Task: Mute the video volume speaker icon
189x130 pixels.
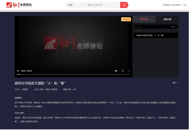Action: pyautogui.click(x=116, y=71)
